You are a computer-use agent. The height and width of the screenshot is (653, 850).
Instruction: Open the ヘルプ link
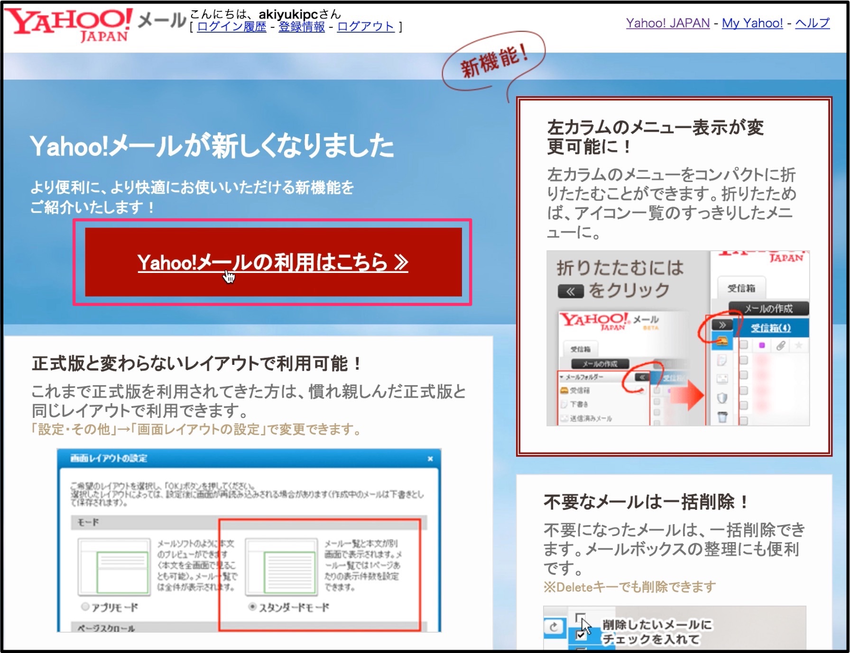pyautogui.click(x=813, y=23)
